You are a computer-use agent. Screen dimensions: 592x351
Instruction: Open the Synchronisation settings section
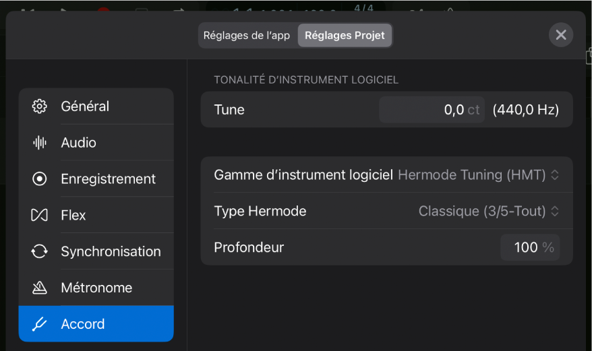click(x=111, y=252)
